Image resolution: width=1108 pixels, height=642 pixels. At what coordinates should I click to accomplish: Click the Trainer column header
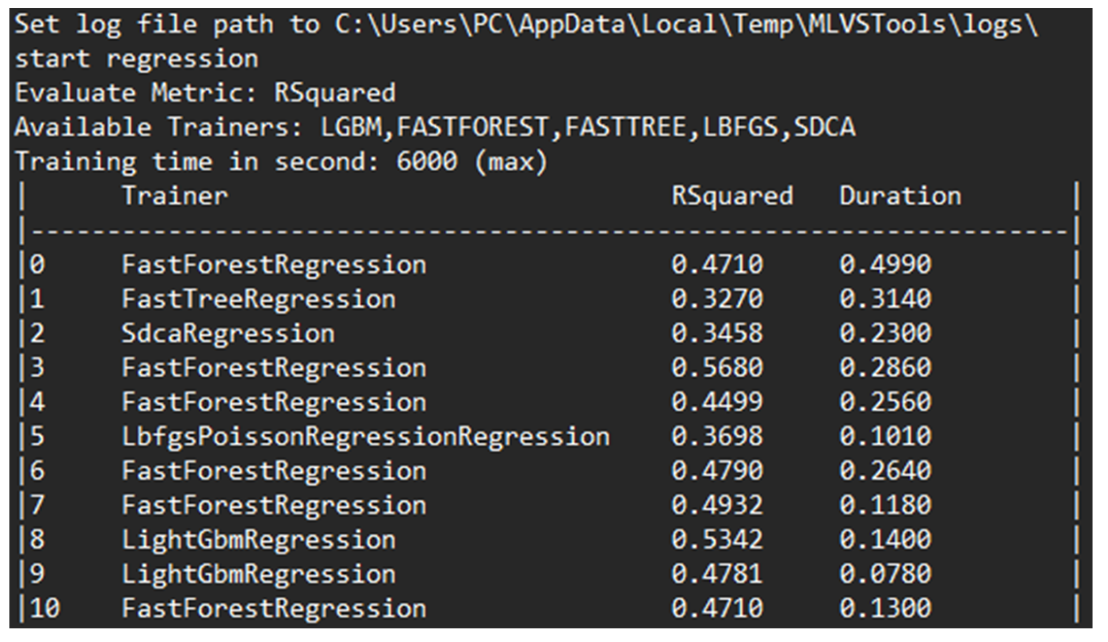[174, 196]
